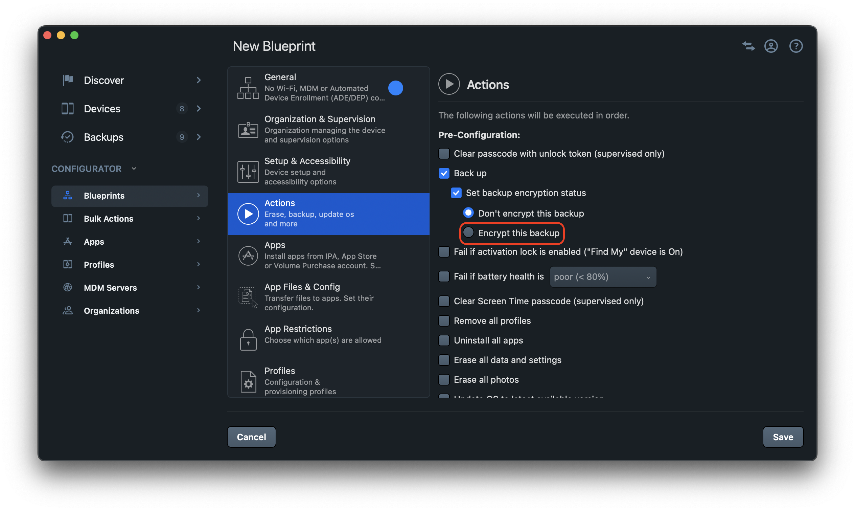The width and height of the screenshot is (855, 511).
Task: Enable Clear passcode with unlock token
Action: (444, 154)
